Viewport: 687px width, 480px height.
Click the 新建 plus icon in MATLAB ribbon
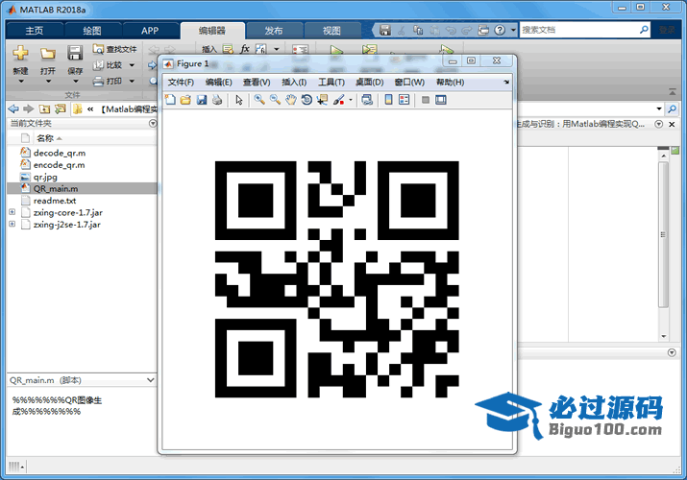click(20, 54)
